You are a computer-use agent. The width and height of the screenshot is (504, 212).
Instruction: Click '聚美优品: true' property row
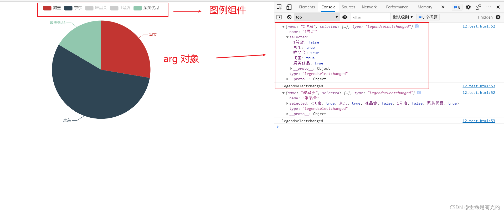pyautogui.click(x=308, y=63)
